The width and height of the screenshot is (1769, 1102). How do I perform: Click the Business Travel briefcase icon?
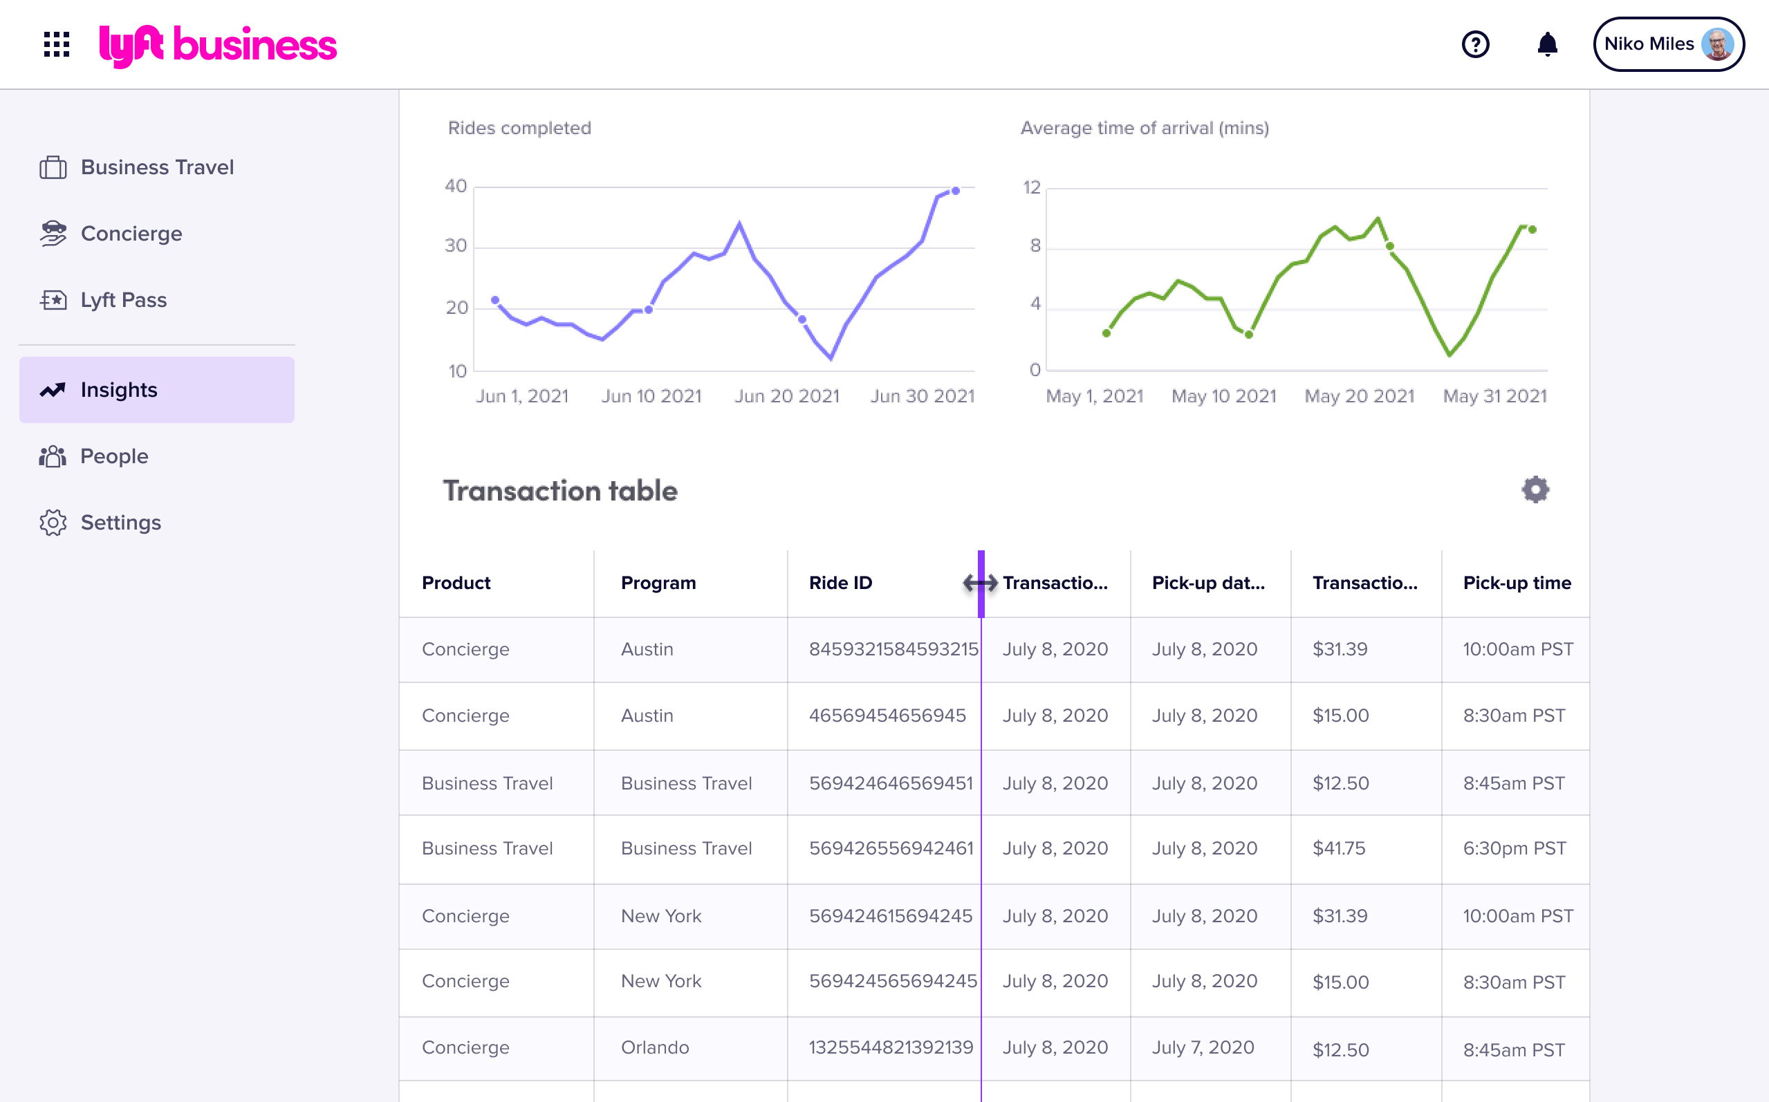(53, 167)
